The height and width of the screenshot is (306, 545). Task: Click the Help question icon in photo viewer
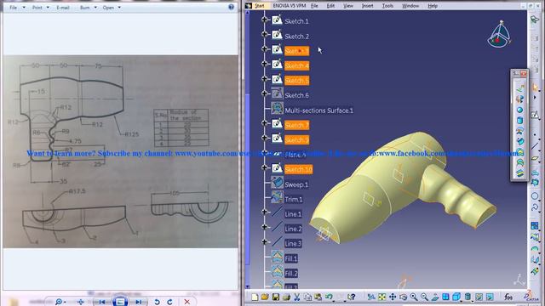tap(231, 7)
